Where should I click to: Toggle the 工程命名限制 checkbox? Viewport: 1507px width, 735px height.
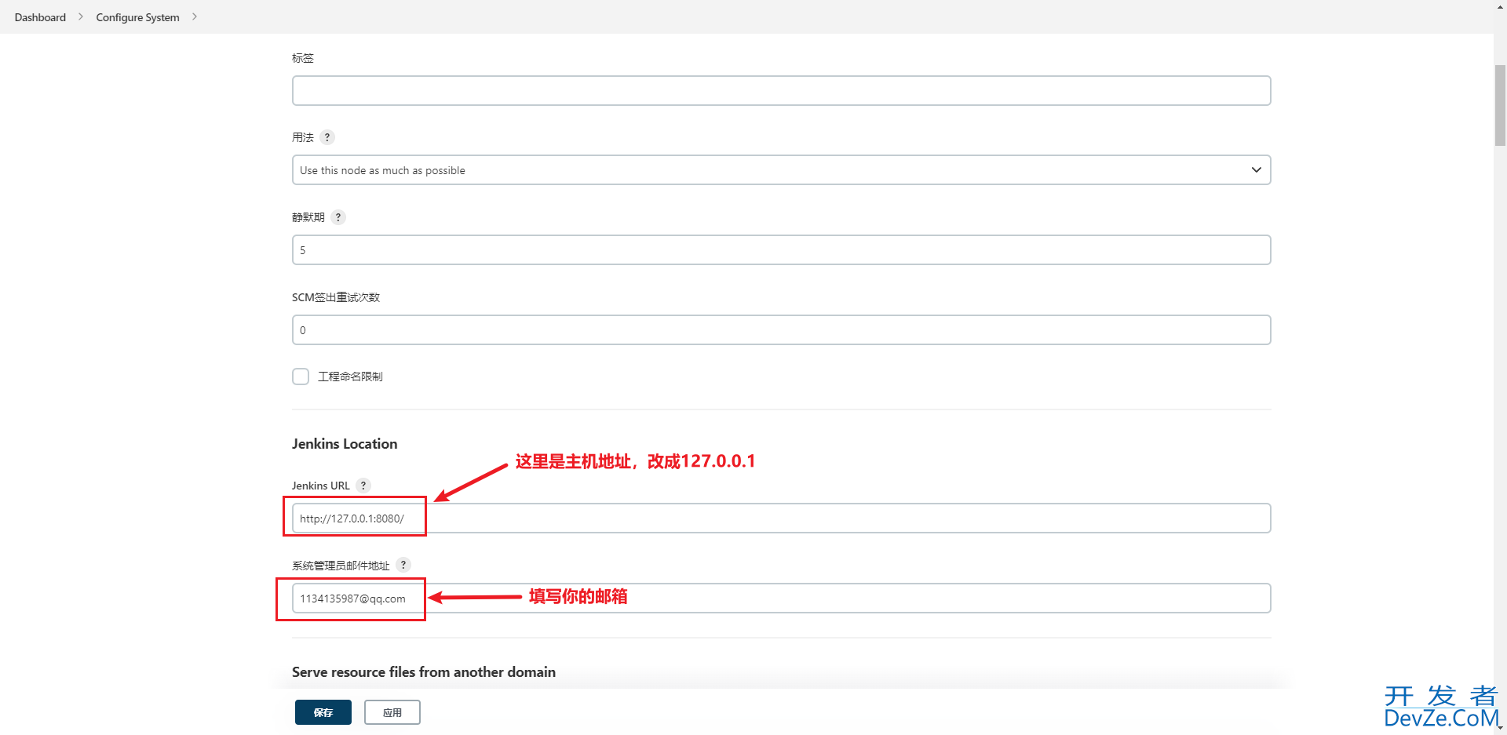tap(301, 377)
